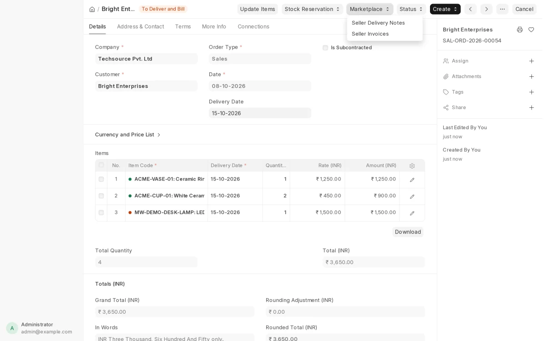
Task: Click the amount ₹ 900.00 cell
Action: coord(372,196)
